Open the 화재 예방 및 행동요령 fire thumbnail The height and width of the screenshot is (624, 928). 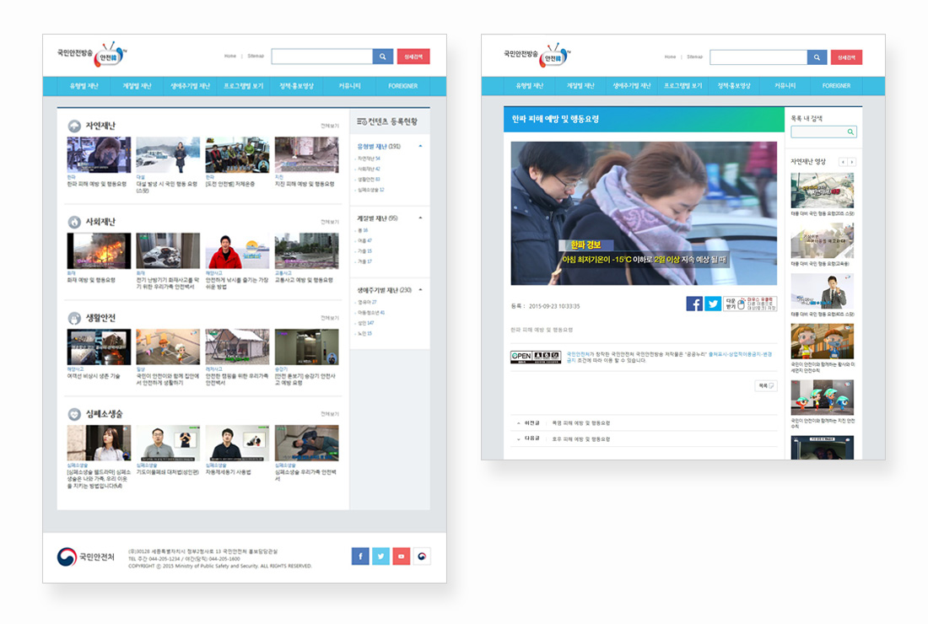[x=99, y=250]
